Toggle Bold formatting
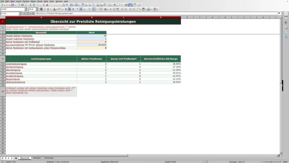 coord(41,9)
